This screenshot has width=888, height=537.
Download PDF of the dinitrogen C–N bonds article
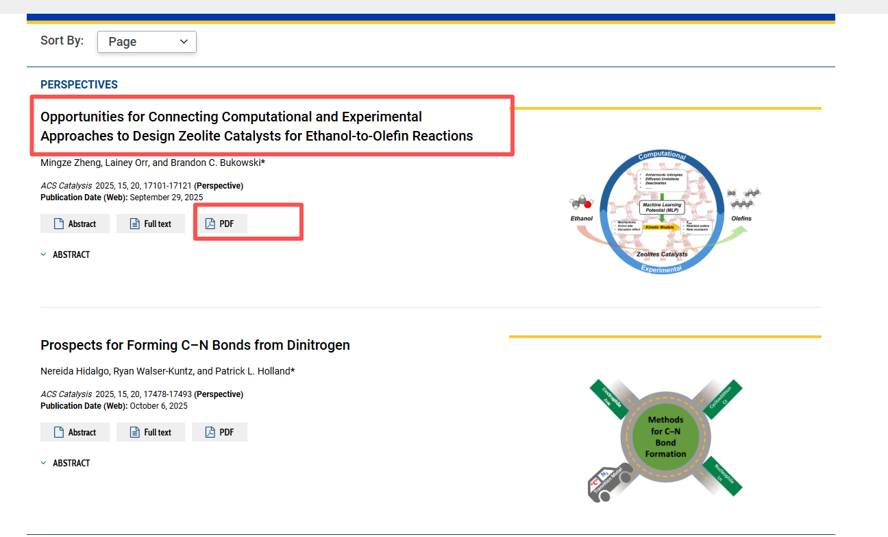pos(220,432)
